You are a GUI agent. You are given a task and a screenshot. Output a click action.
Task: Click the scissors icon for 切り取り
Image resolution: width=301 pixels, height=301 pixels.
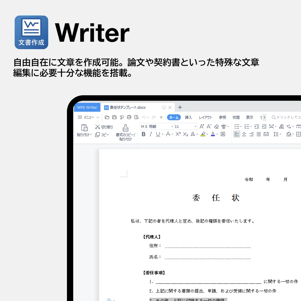click(x=98, y=127)
